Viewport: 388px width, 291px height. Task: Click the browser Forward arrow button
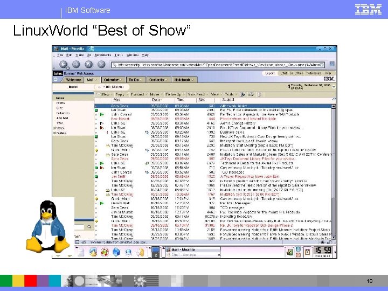(76, 65)
